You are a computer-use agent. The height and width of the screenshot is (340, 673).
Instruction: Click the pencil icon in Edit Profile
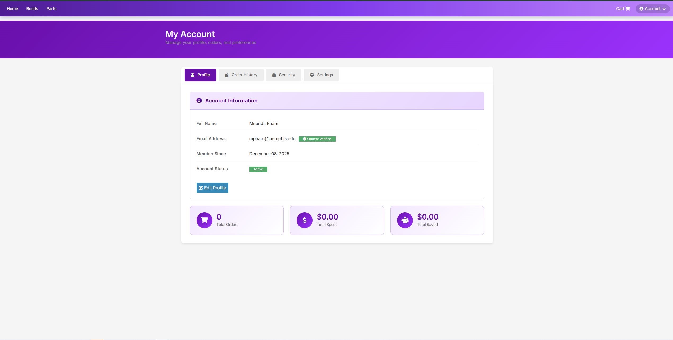[x=201, y=188]
